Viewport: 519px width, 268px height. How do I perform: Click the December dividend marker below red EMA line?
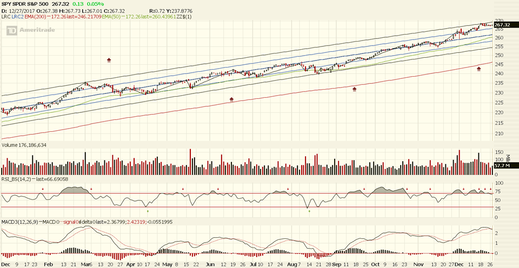pyautogui.click(x=478, y=69)
